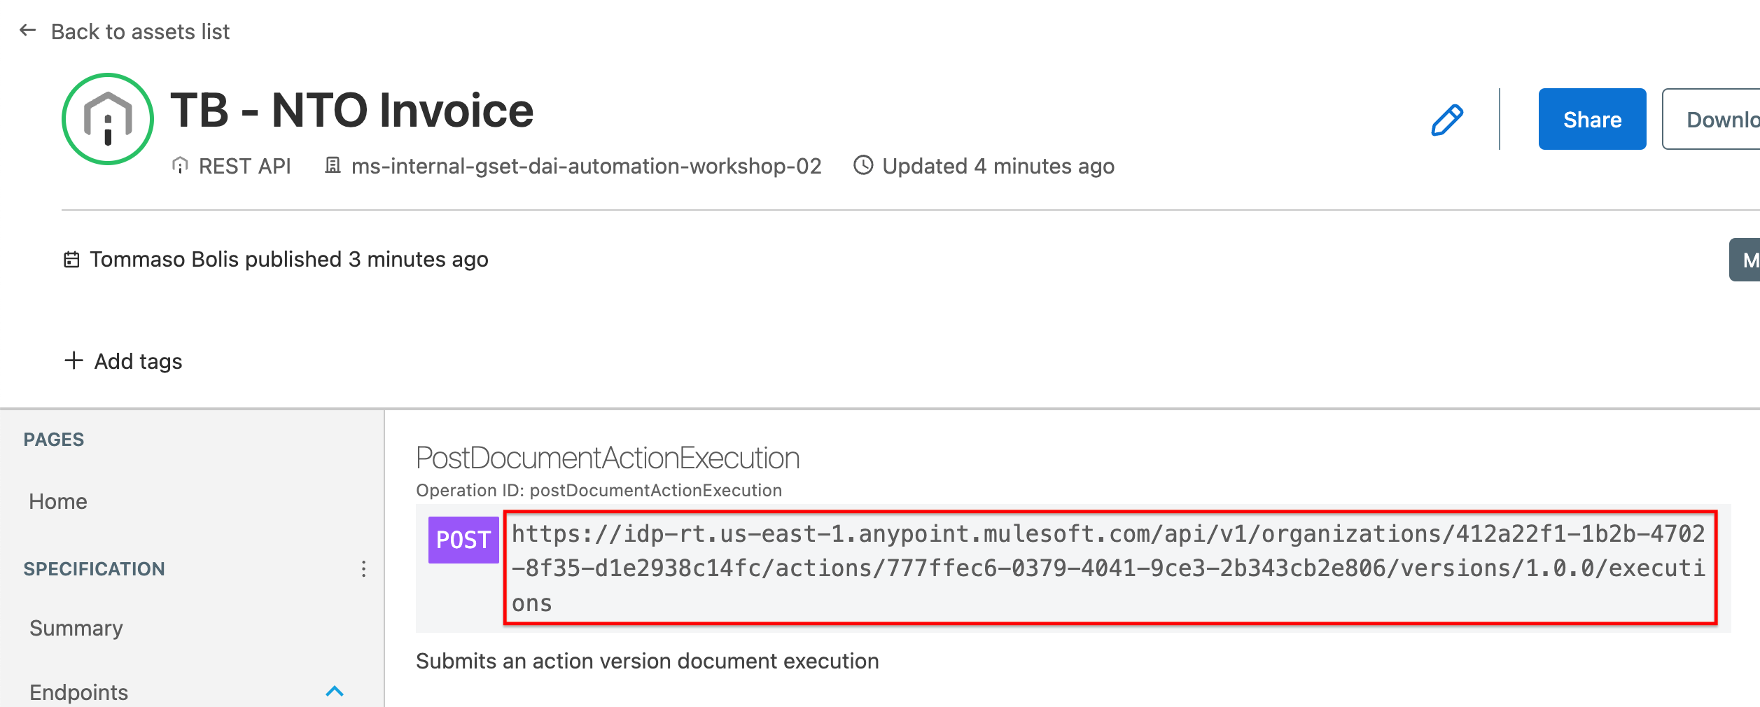1760x707 pixels.
Task: Click the clock icon beside Updated
Action: tap(863, 165)
